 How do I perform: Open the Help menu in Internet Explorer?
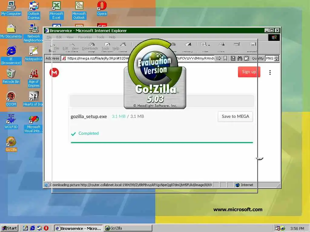tap(112, 37)
